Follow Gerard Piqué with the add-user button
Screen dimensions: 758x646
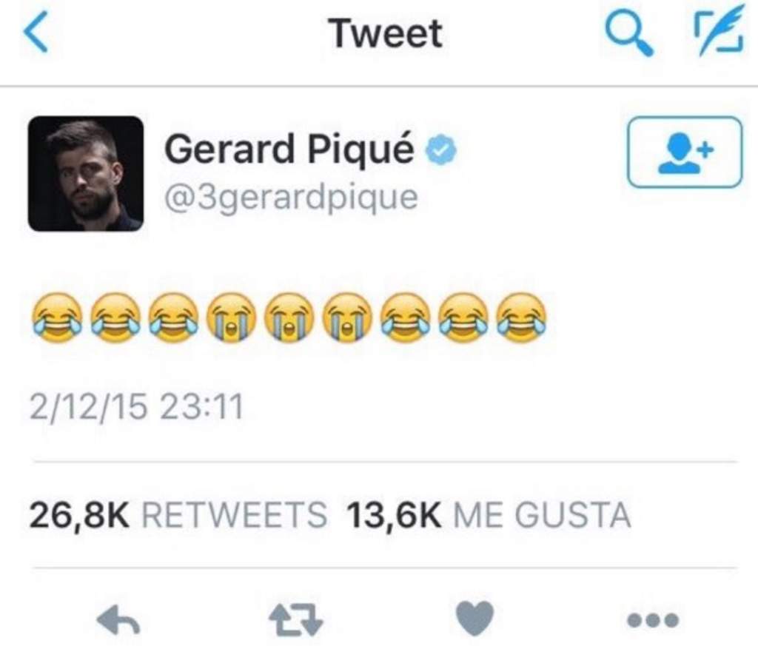[685, 152]
